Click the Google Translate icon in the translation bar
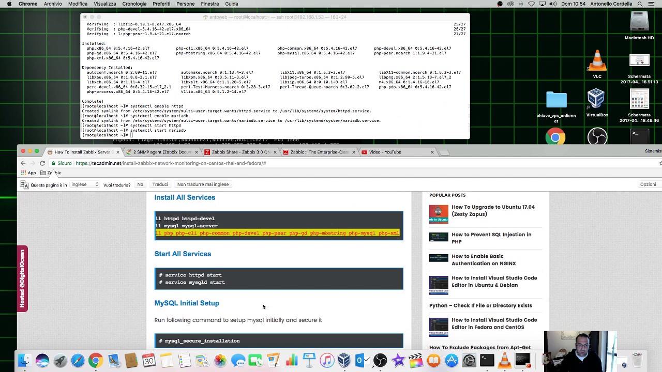Image resolution: width=662 pixels, height=372 pixels. (24, 184)
